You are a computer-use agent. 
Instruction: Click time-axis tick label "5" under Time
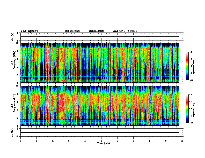point(101,141)
